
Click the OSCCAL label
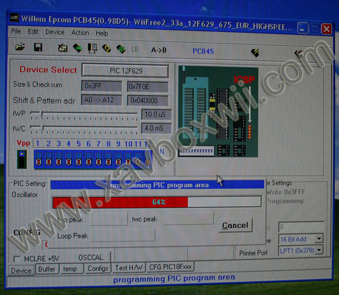pyautogui.click(x=90, y=257)
